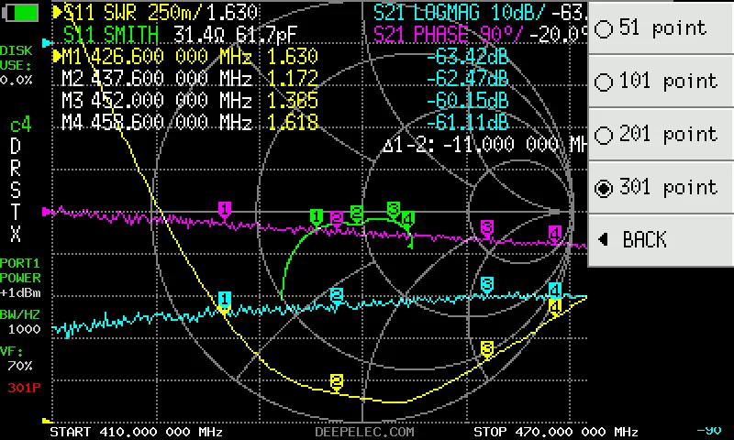Click yellow marker 2 on SWR trace

click(336, 382)
